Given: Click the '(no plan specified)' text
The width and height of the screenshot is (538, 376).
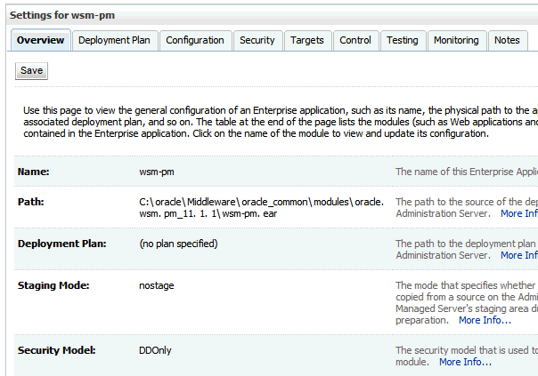Looking at the screenshot, I should [178, 244].
